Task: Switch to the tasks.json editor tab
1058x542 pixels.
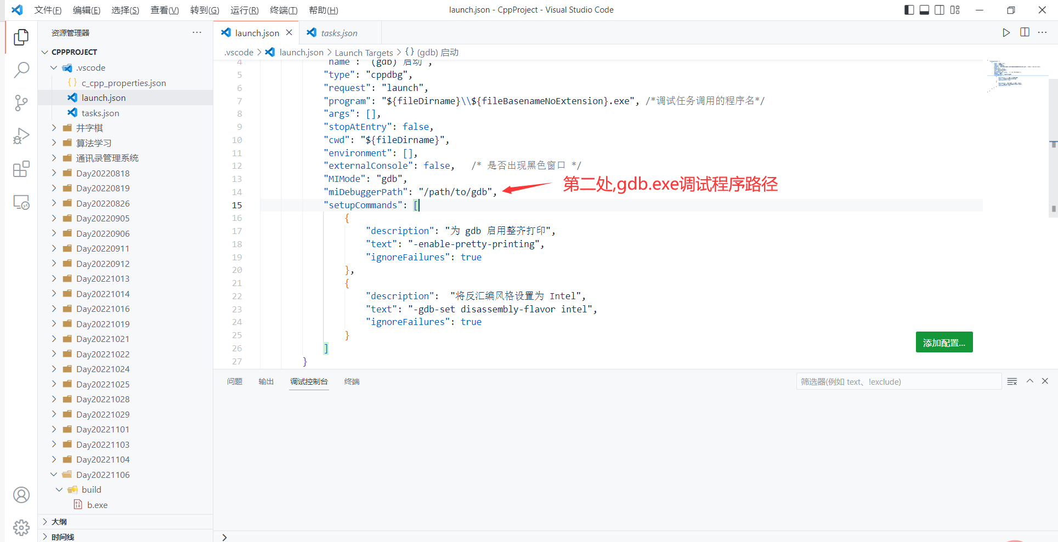Action: pyautogui.click(x=339, y=33)
